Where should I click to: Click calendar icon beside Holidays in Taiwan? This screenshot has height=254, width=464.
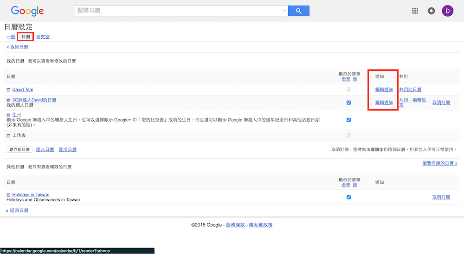(x=8, y=195)
